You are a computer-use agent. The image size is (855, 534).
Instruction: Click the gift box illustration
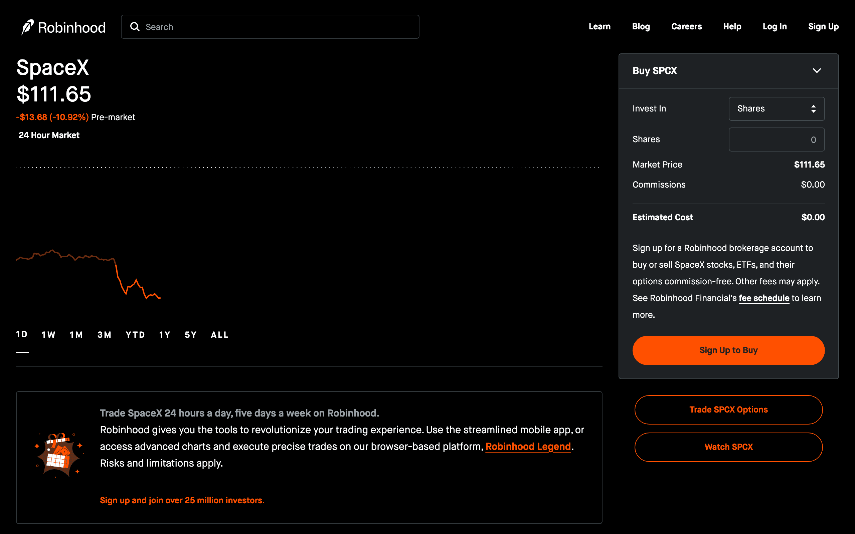click(58, 455)
